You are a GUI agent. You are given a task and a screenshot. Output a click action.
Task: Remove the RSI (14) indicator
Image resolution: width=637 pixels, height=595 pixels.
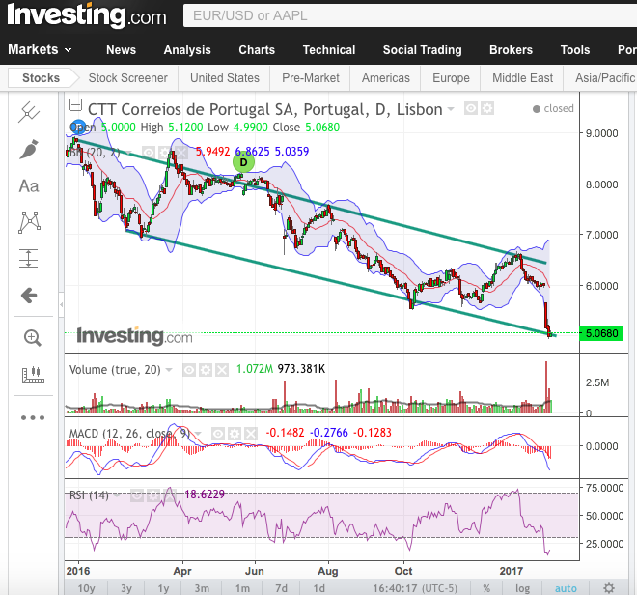(170, 496)
